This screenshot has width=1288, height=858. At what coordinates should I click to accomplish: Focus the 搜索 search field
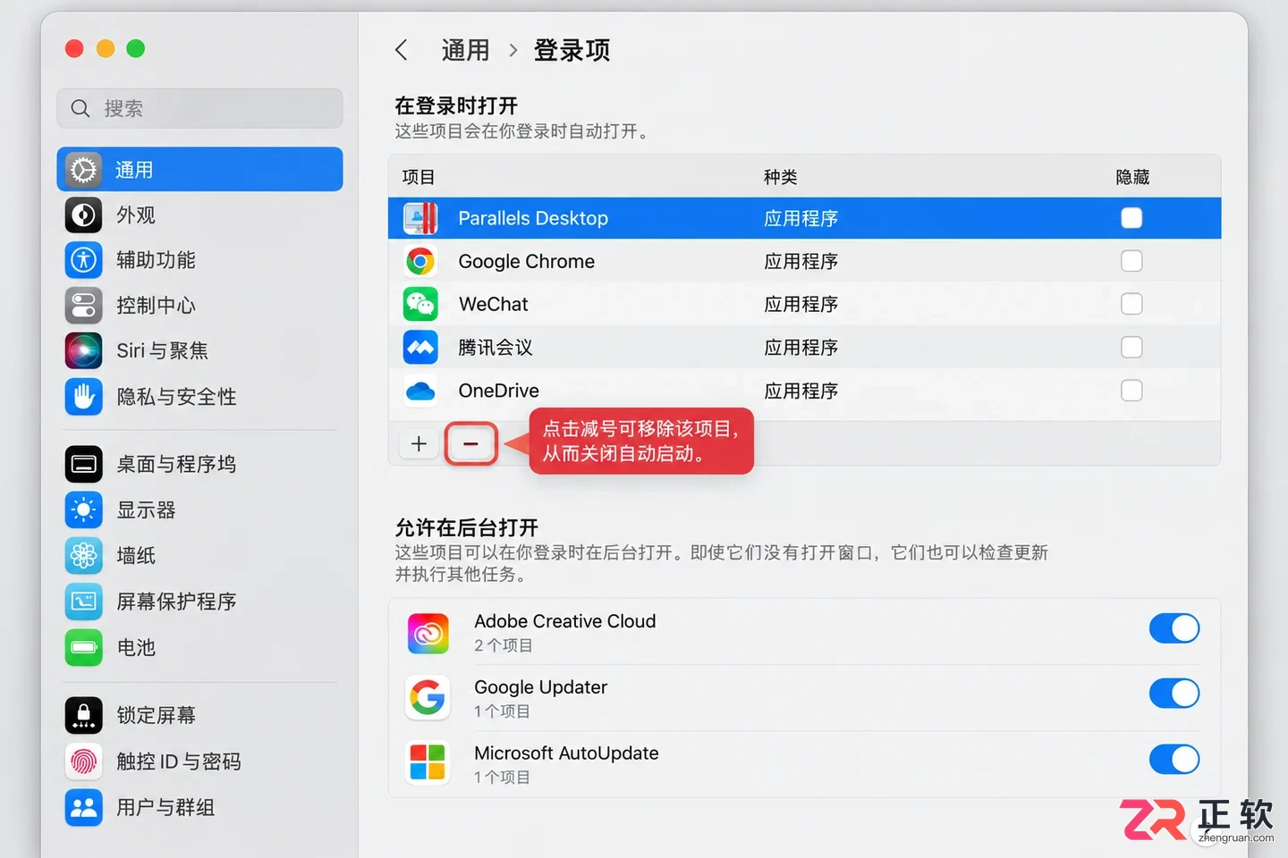tap(199, 108)
